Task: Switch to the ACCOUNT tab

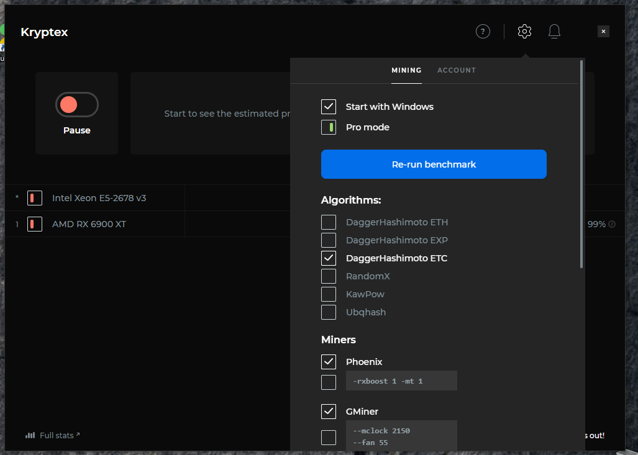Action: [457, 70]
